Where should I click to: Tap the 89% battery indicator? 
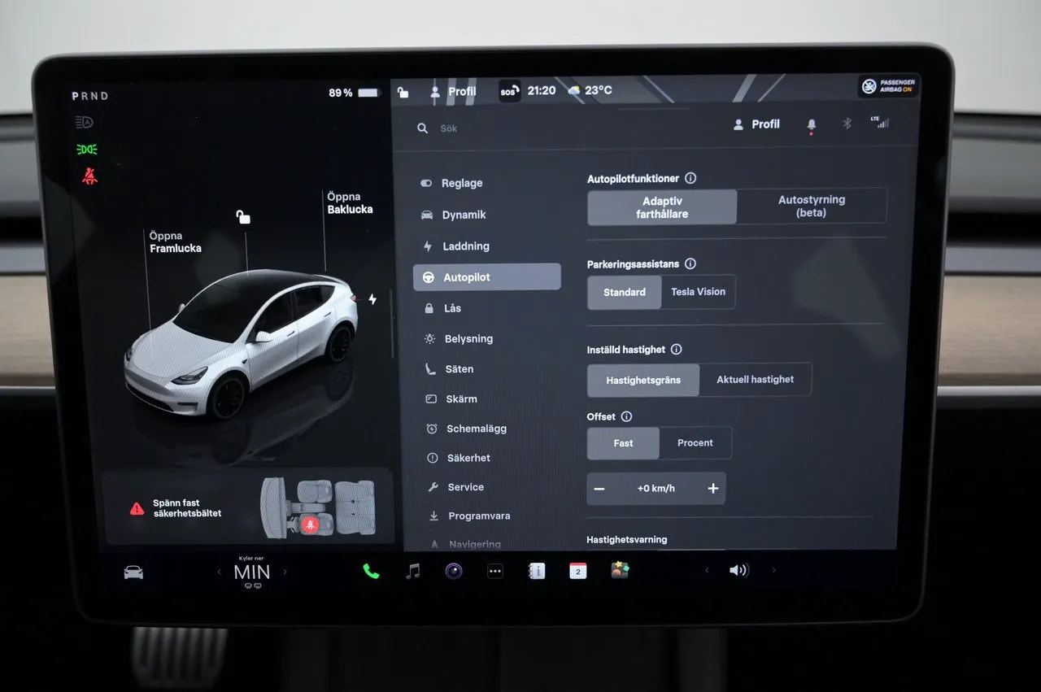354,93
